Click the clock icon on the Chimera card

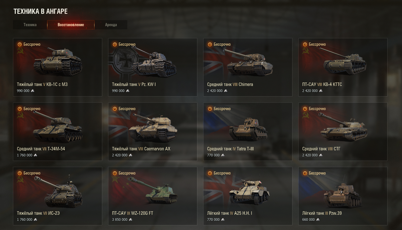click(210, 44)
